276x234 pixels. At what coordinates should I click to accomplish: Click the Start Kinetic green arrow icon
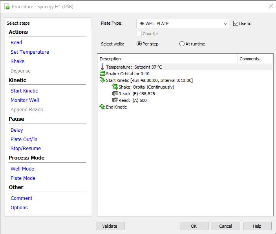click(102, 80)
